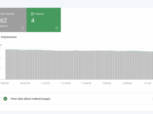Click the Impressions label
153x114 pixels.
click(9, 37)
